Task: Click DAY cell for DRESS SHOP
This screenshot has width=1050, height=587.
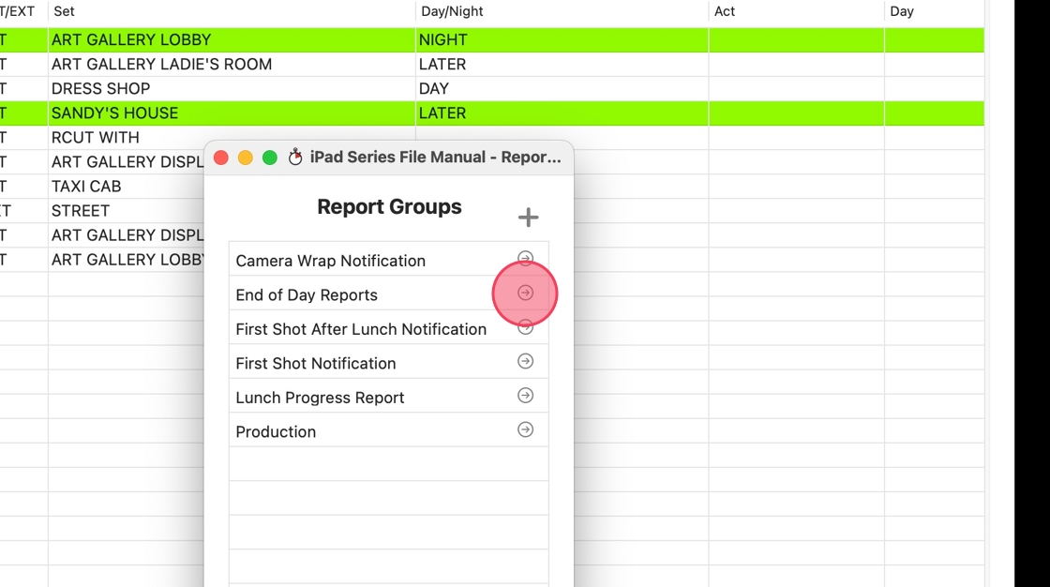Action: 562,88
